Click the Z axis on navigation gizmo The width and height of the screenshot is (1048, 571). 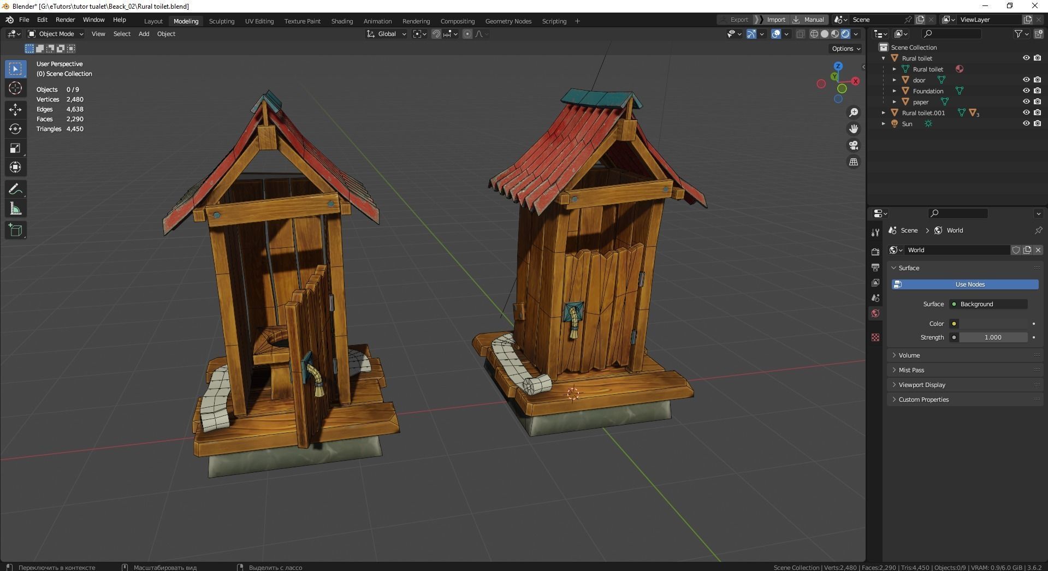(x=838, y=66)
